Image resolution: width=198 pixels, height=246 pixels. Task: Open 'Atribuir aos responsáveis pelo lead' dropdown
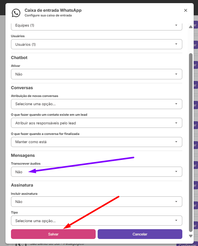point(96,123)
